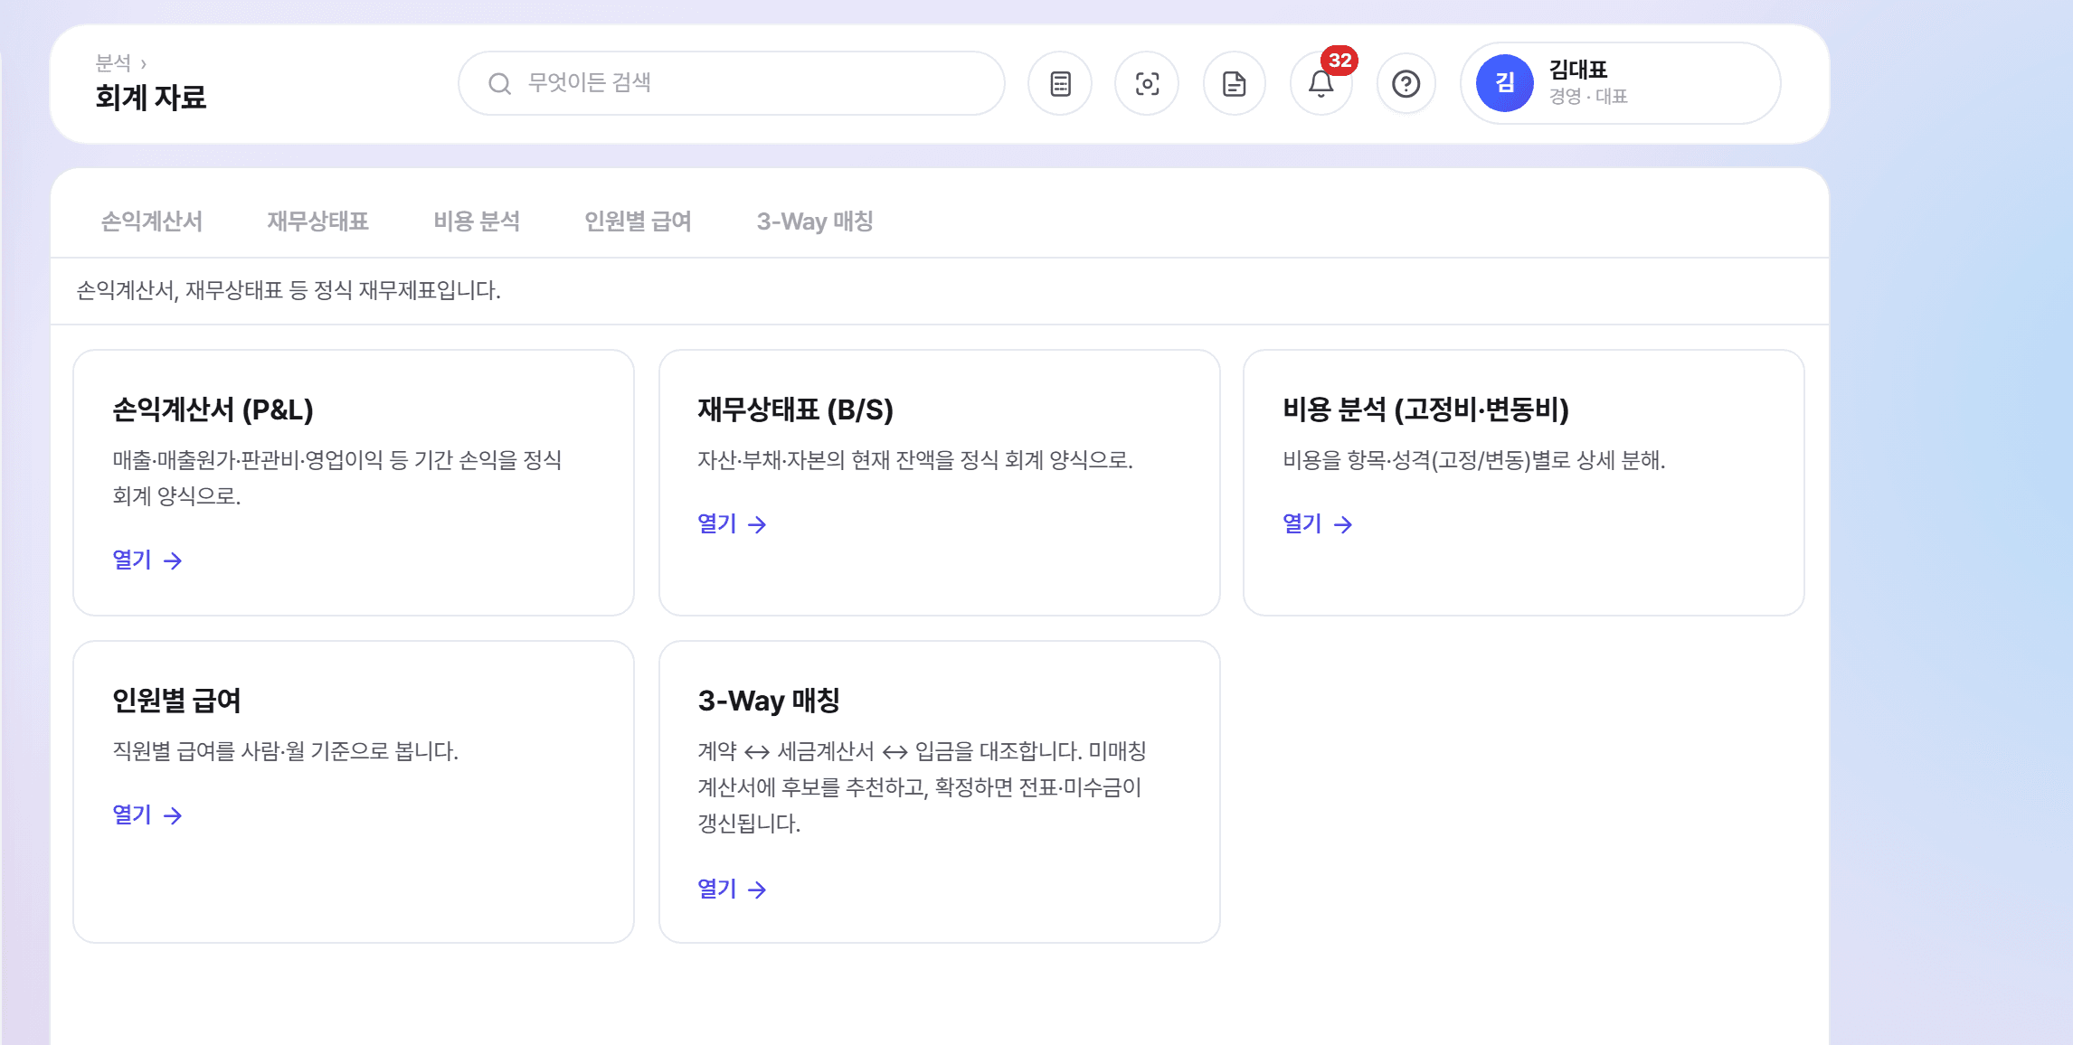
Task: Click the 경영 · 대표 role label
Action: pyautogui.click(x=1588, y=96)
